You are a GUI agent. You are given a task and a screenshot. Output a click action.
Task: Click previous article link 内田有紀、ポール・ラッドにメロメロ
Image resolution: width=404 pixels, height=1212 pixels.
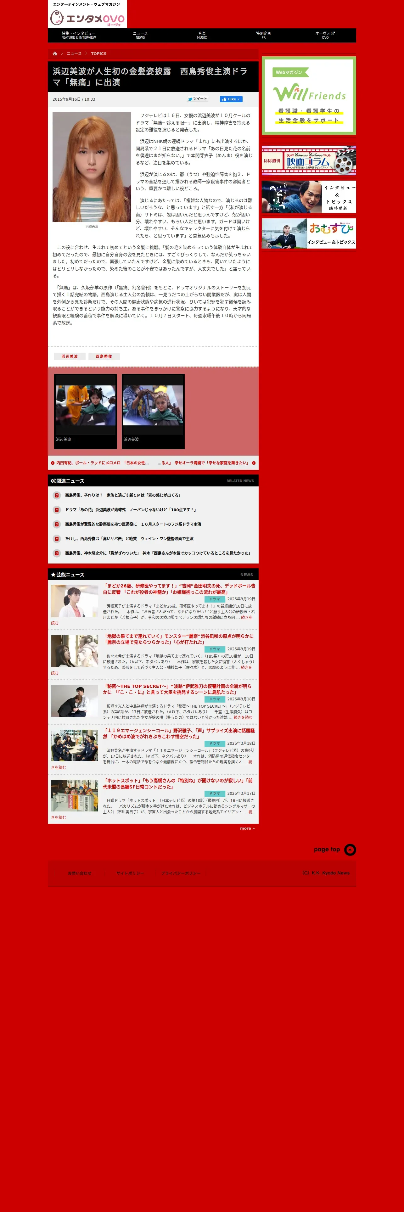tap(103, 463)
